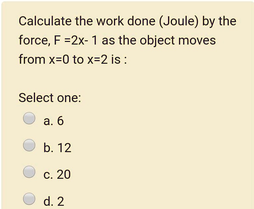The image size is (254, 209).
Task: Choose the radio button for option c
Action: coord(29,172)
